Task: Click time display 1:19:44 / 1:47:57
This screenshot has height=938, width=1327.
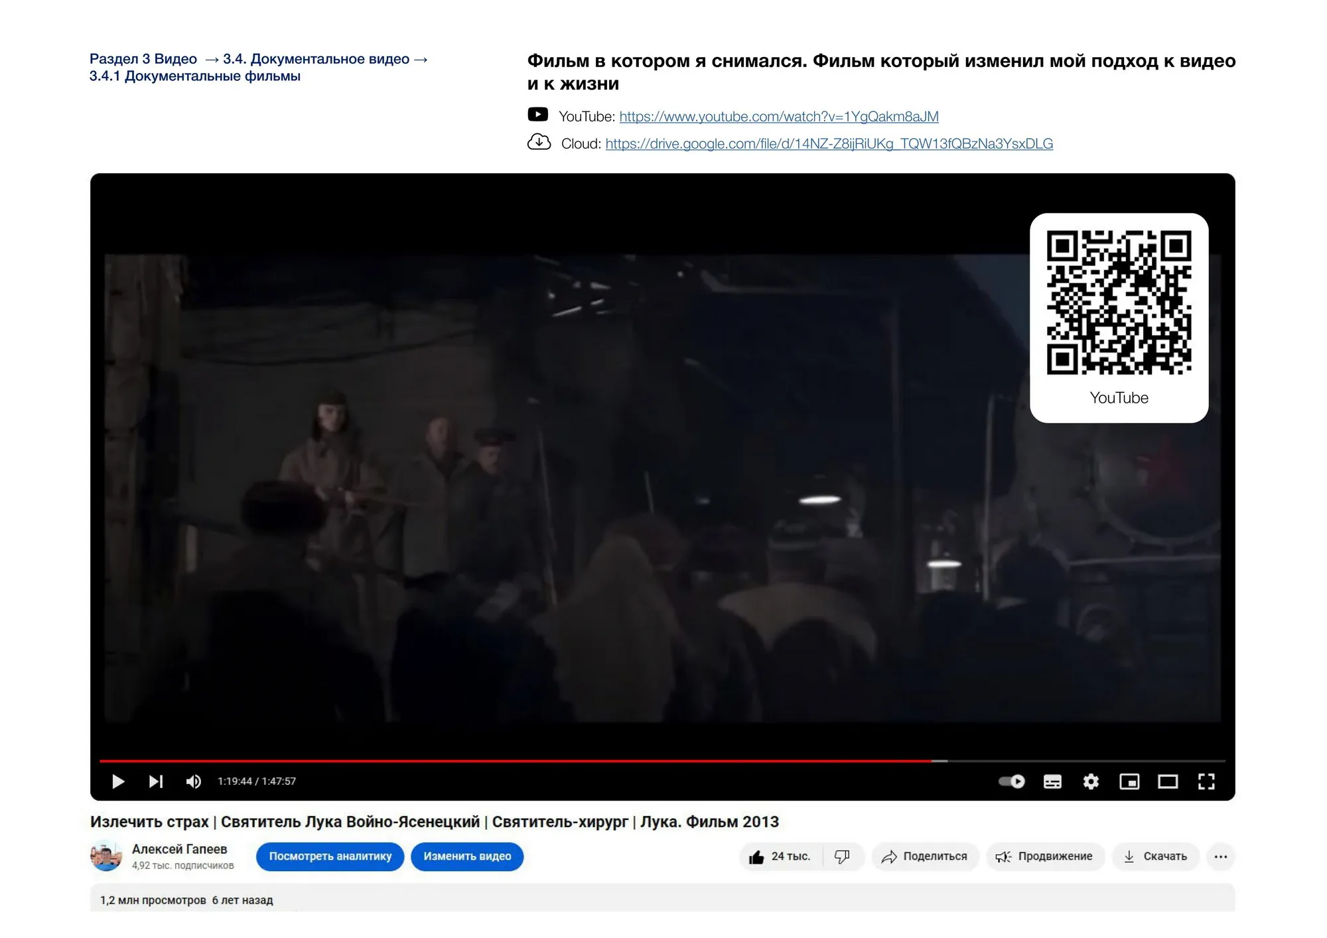Action: click(x=257, y=781)
